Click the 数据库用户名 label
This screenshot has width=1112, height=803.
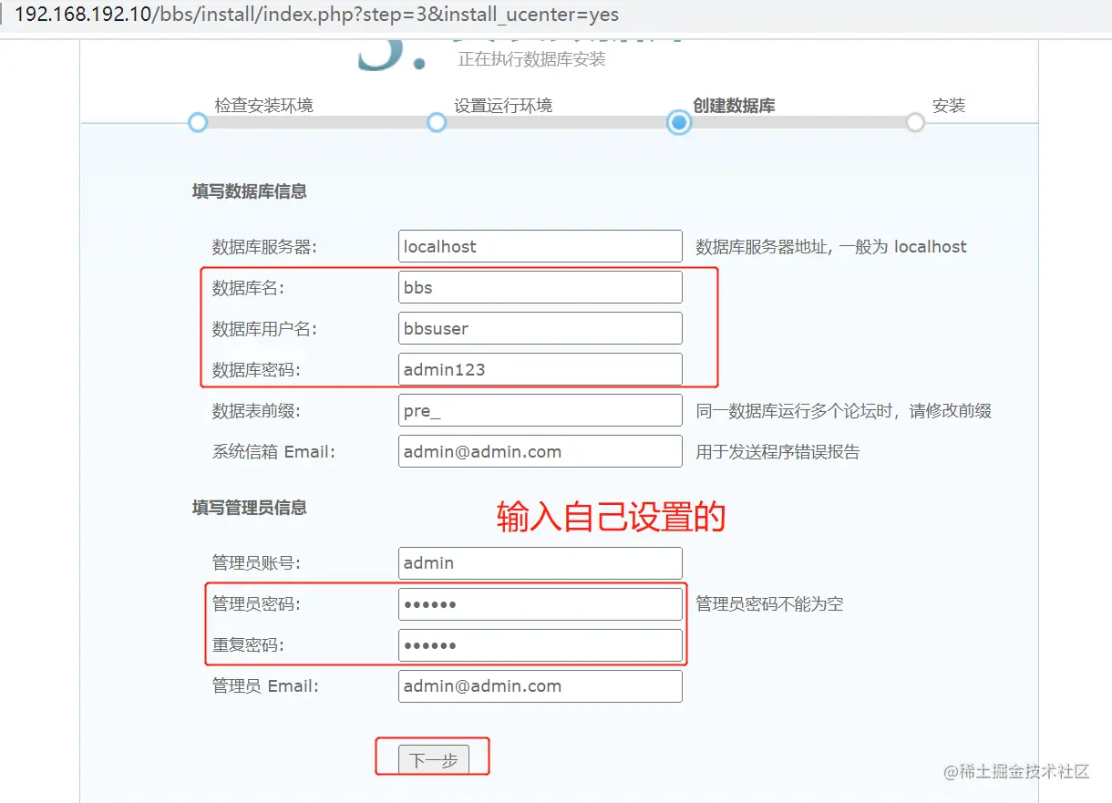264,329
